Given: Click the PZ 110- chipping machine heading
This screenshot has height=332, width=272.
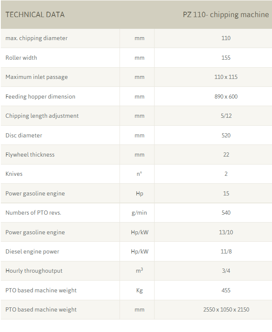Looking at the screenshot, I should click(226, 15).
